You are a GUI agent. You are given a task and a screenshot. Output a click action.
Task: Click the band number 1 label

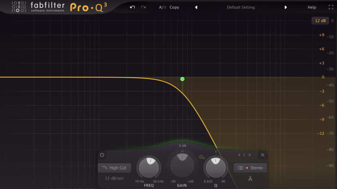[244, 155]
